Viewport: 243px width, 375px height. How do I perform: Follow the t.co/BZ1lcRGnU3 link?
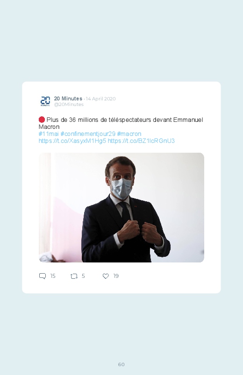click(x=141, y=141)
